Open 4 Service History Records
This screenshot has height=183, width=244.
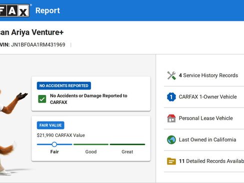(204, 75)
